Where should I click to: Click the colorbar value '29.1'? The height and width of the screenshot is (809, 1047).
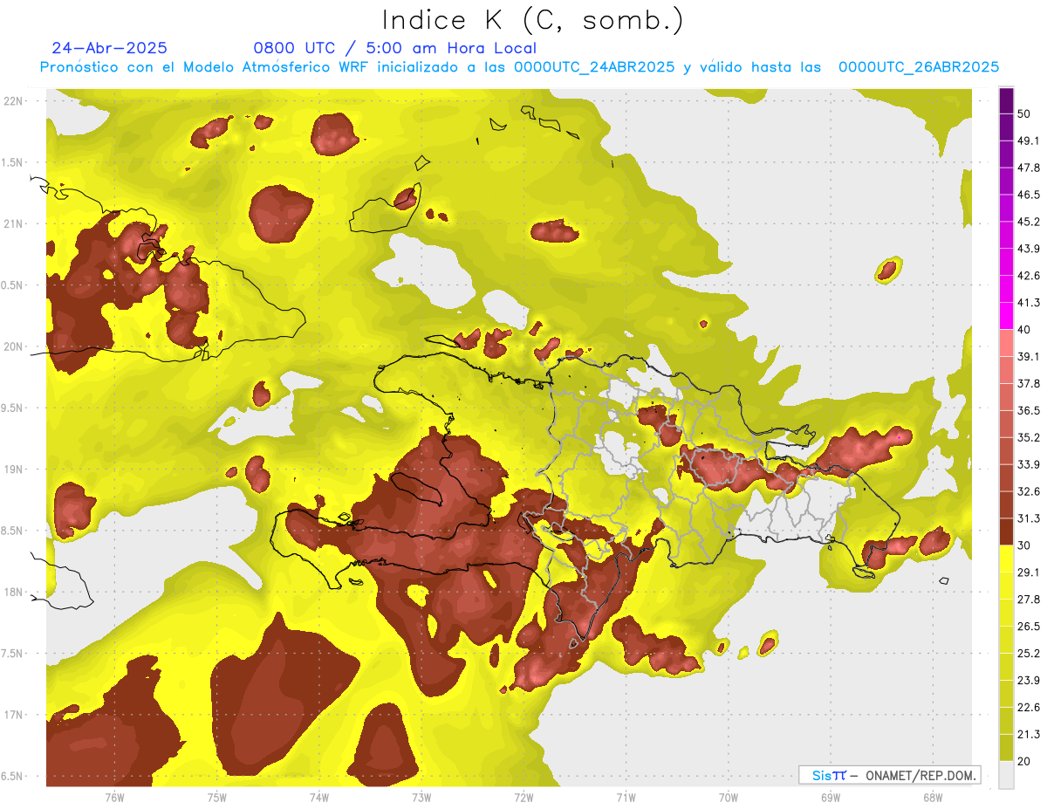coord(1029,572)
